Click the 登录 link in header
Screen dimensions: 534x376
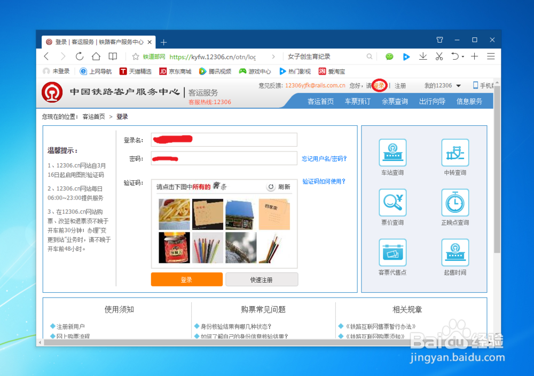coord(379,85)
